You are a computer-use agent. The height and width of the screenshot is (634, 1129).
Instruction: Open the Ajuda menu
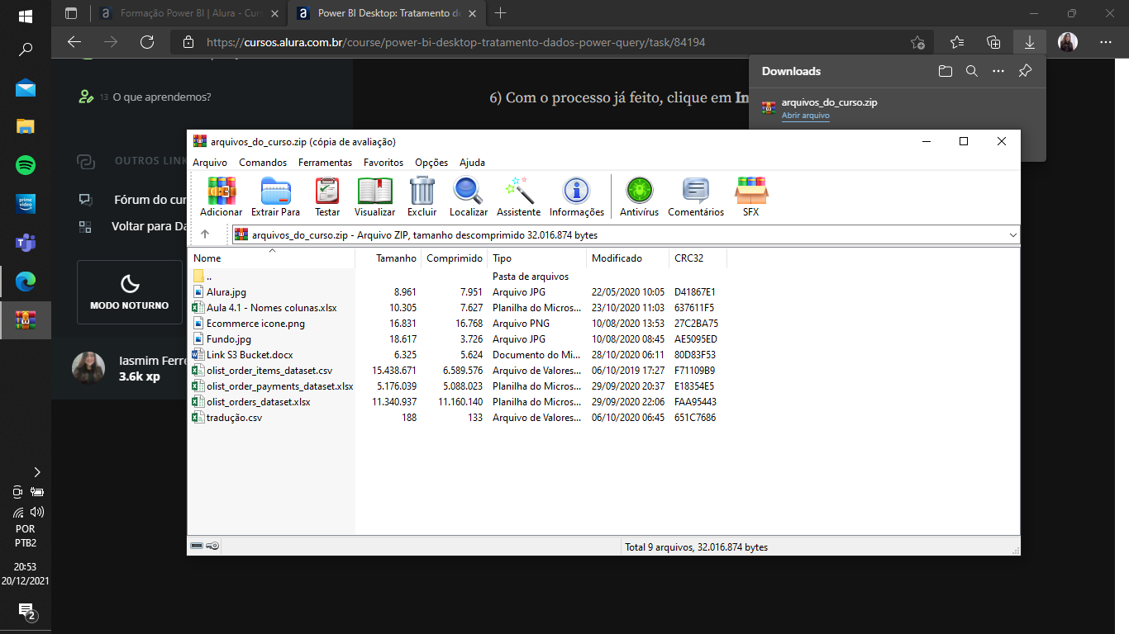tap(472, 163)
